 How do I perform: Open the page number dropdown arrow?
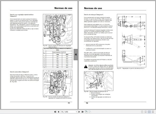[76, 112]
